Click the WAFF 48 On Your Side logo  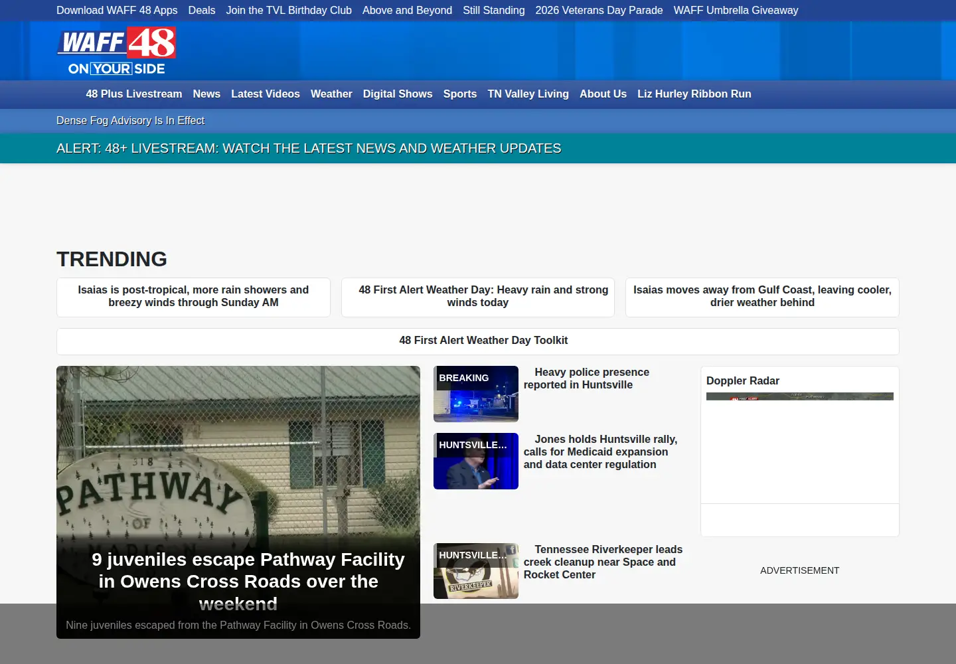tap(117, 51)
